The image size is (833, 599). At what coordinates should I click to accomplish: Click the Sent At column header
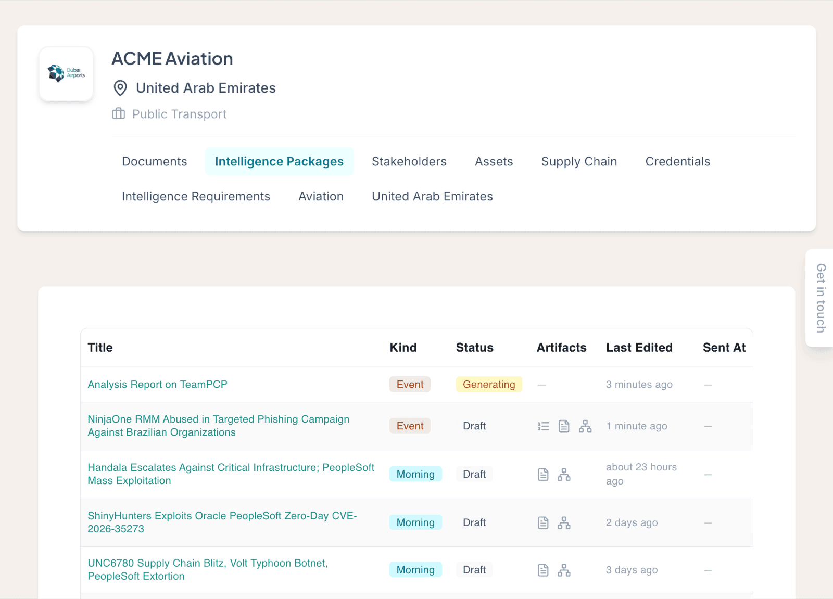tap(724, 348)
